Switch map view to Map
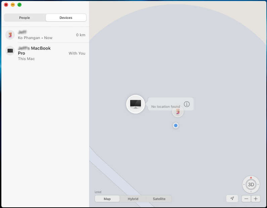This screenshot has width=267, height=208. click(x=107, y=199)
